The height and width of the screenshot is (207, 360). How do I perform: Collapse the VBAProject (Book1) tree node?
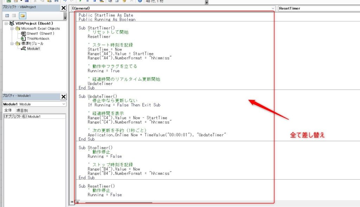[6, 24]
